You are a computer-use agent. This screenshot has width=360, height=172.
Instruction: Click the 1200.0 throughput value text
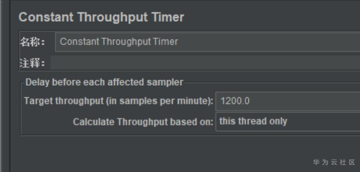[235, 102]
